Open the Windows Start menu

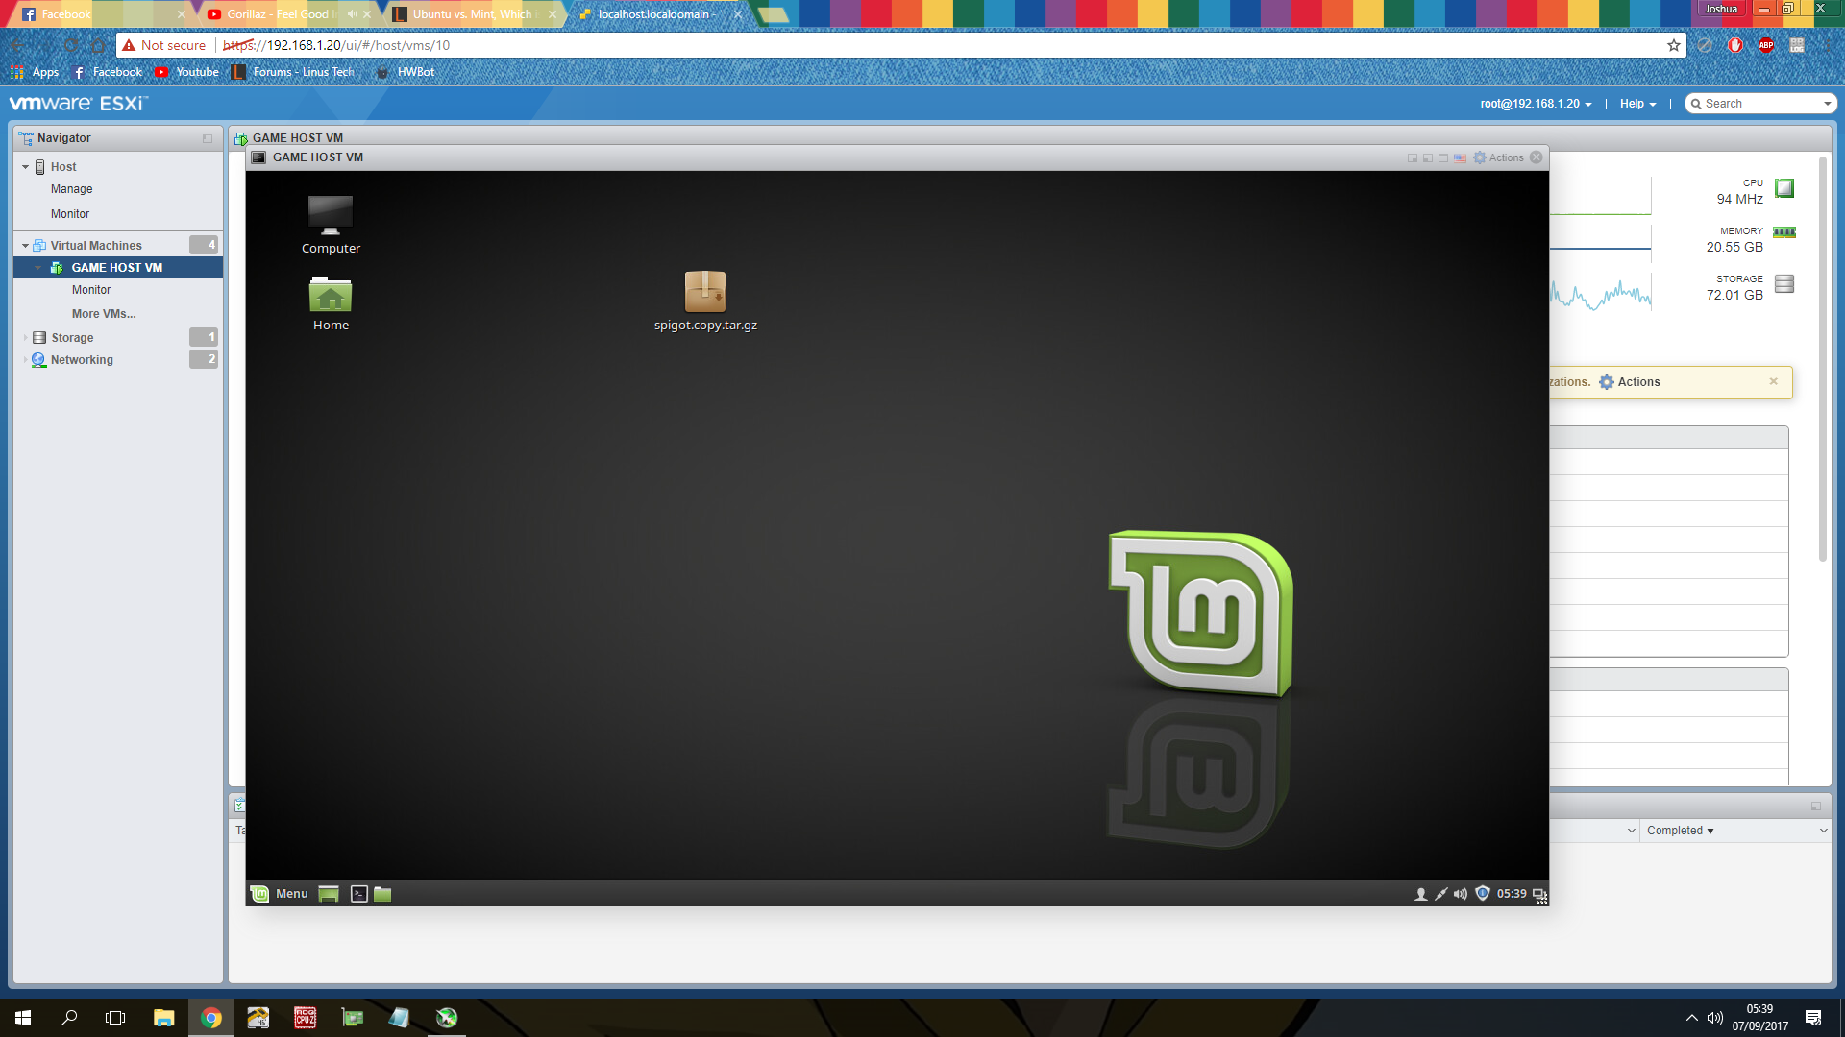click(x=23, y=1018)
